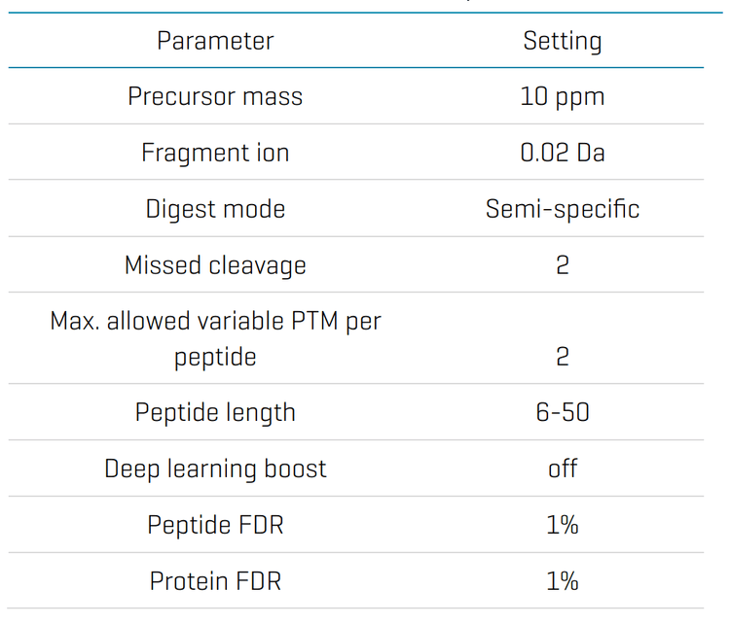Select the Deep learning boost label
The image size is (730, 625).
(215, 469)
